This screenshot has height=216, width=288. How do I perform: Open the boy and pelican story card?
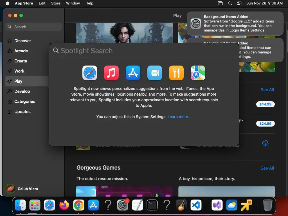coord(227,191)
